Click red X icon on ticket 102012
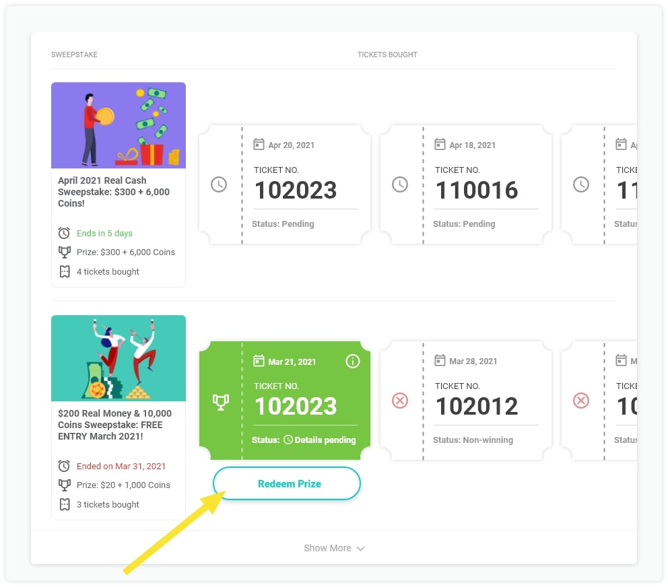The height and width of the screenshot is (587, 668). (400, 401)
